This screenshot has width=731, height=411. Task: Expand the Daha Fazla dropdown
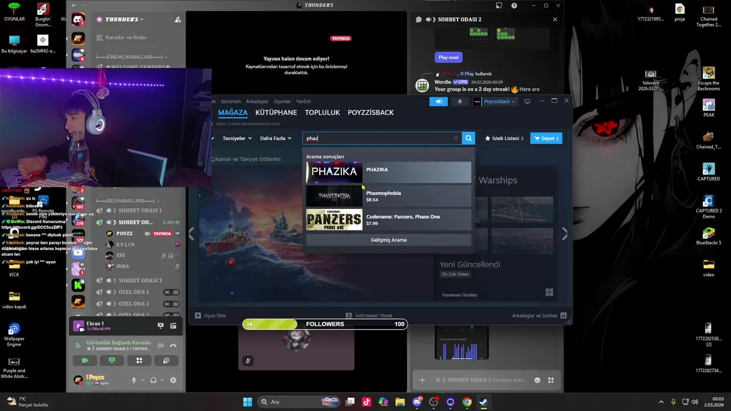276,138
